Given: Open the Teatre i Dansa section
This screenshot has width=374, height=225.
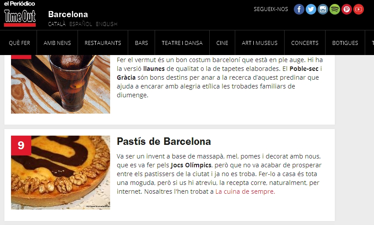Looking at the screenshot, I should pos(182,43).
